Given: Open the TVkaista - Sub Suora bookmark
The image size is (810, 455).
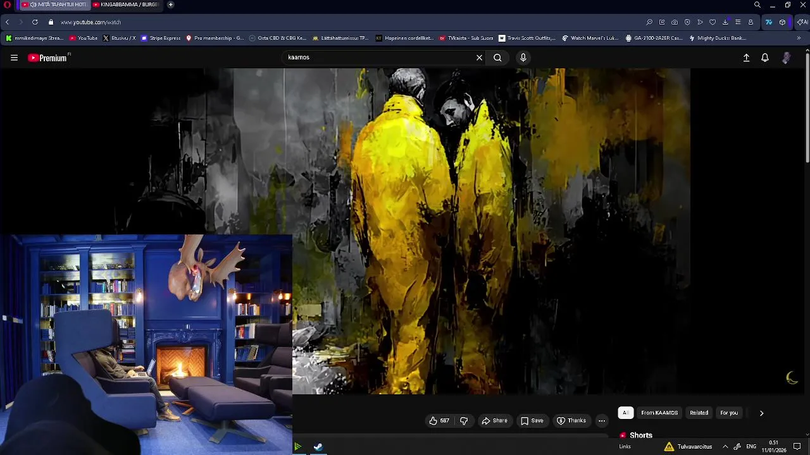Looking at the screenshot, I should pyautogui.click(x=466, y=38).
